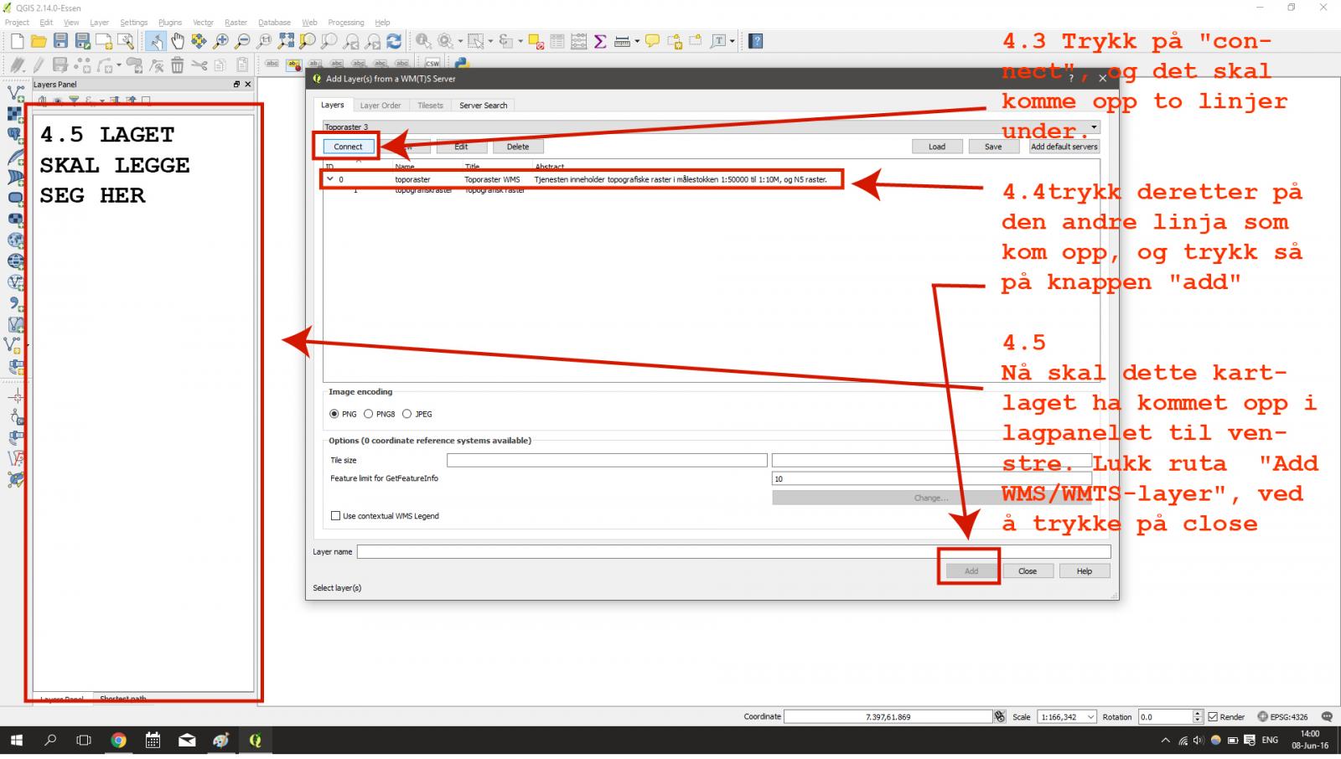Open the Toporaster 3 server connection dropdown
Image resolution: width=1341 pixels, height=759 pixels.
[1093, 127]
